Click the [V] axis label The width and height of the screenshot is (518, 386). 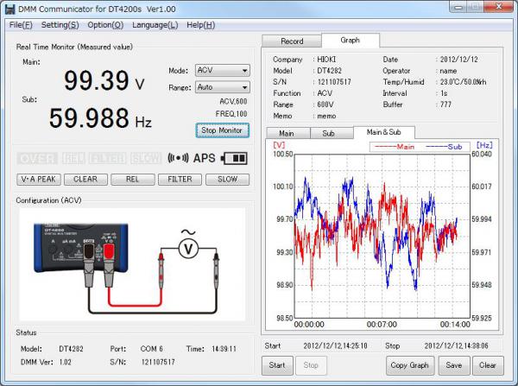[x=279, y=145]
